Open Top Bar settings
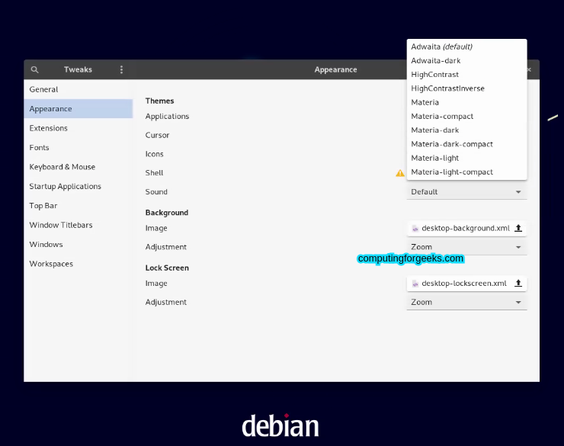This screenshot has height=446, width=564. (x=79, y=206)
